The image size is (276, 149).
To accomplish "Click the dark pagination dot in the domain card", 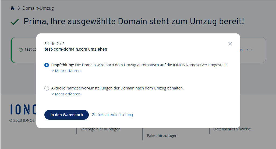I will tap(248, 50).
